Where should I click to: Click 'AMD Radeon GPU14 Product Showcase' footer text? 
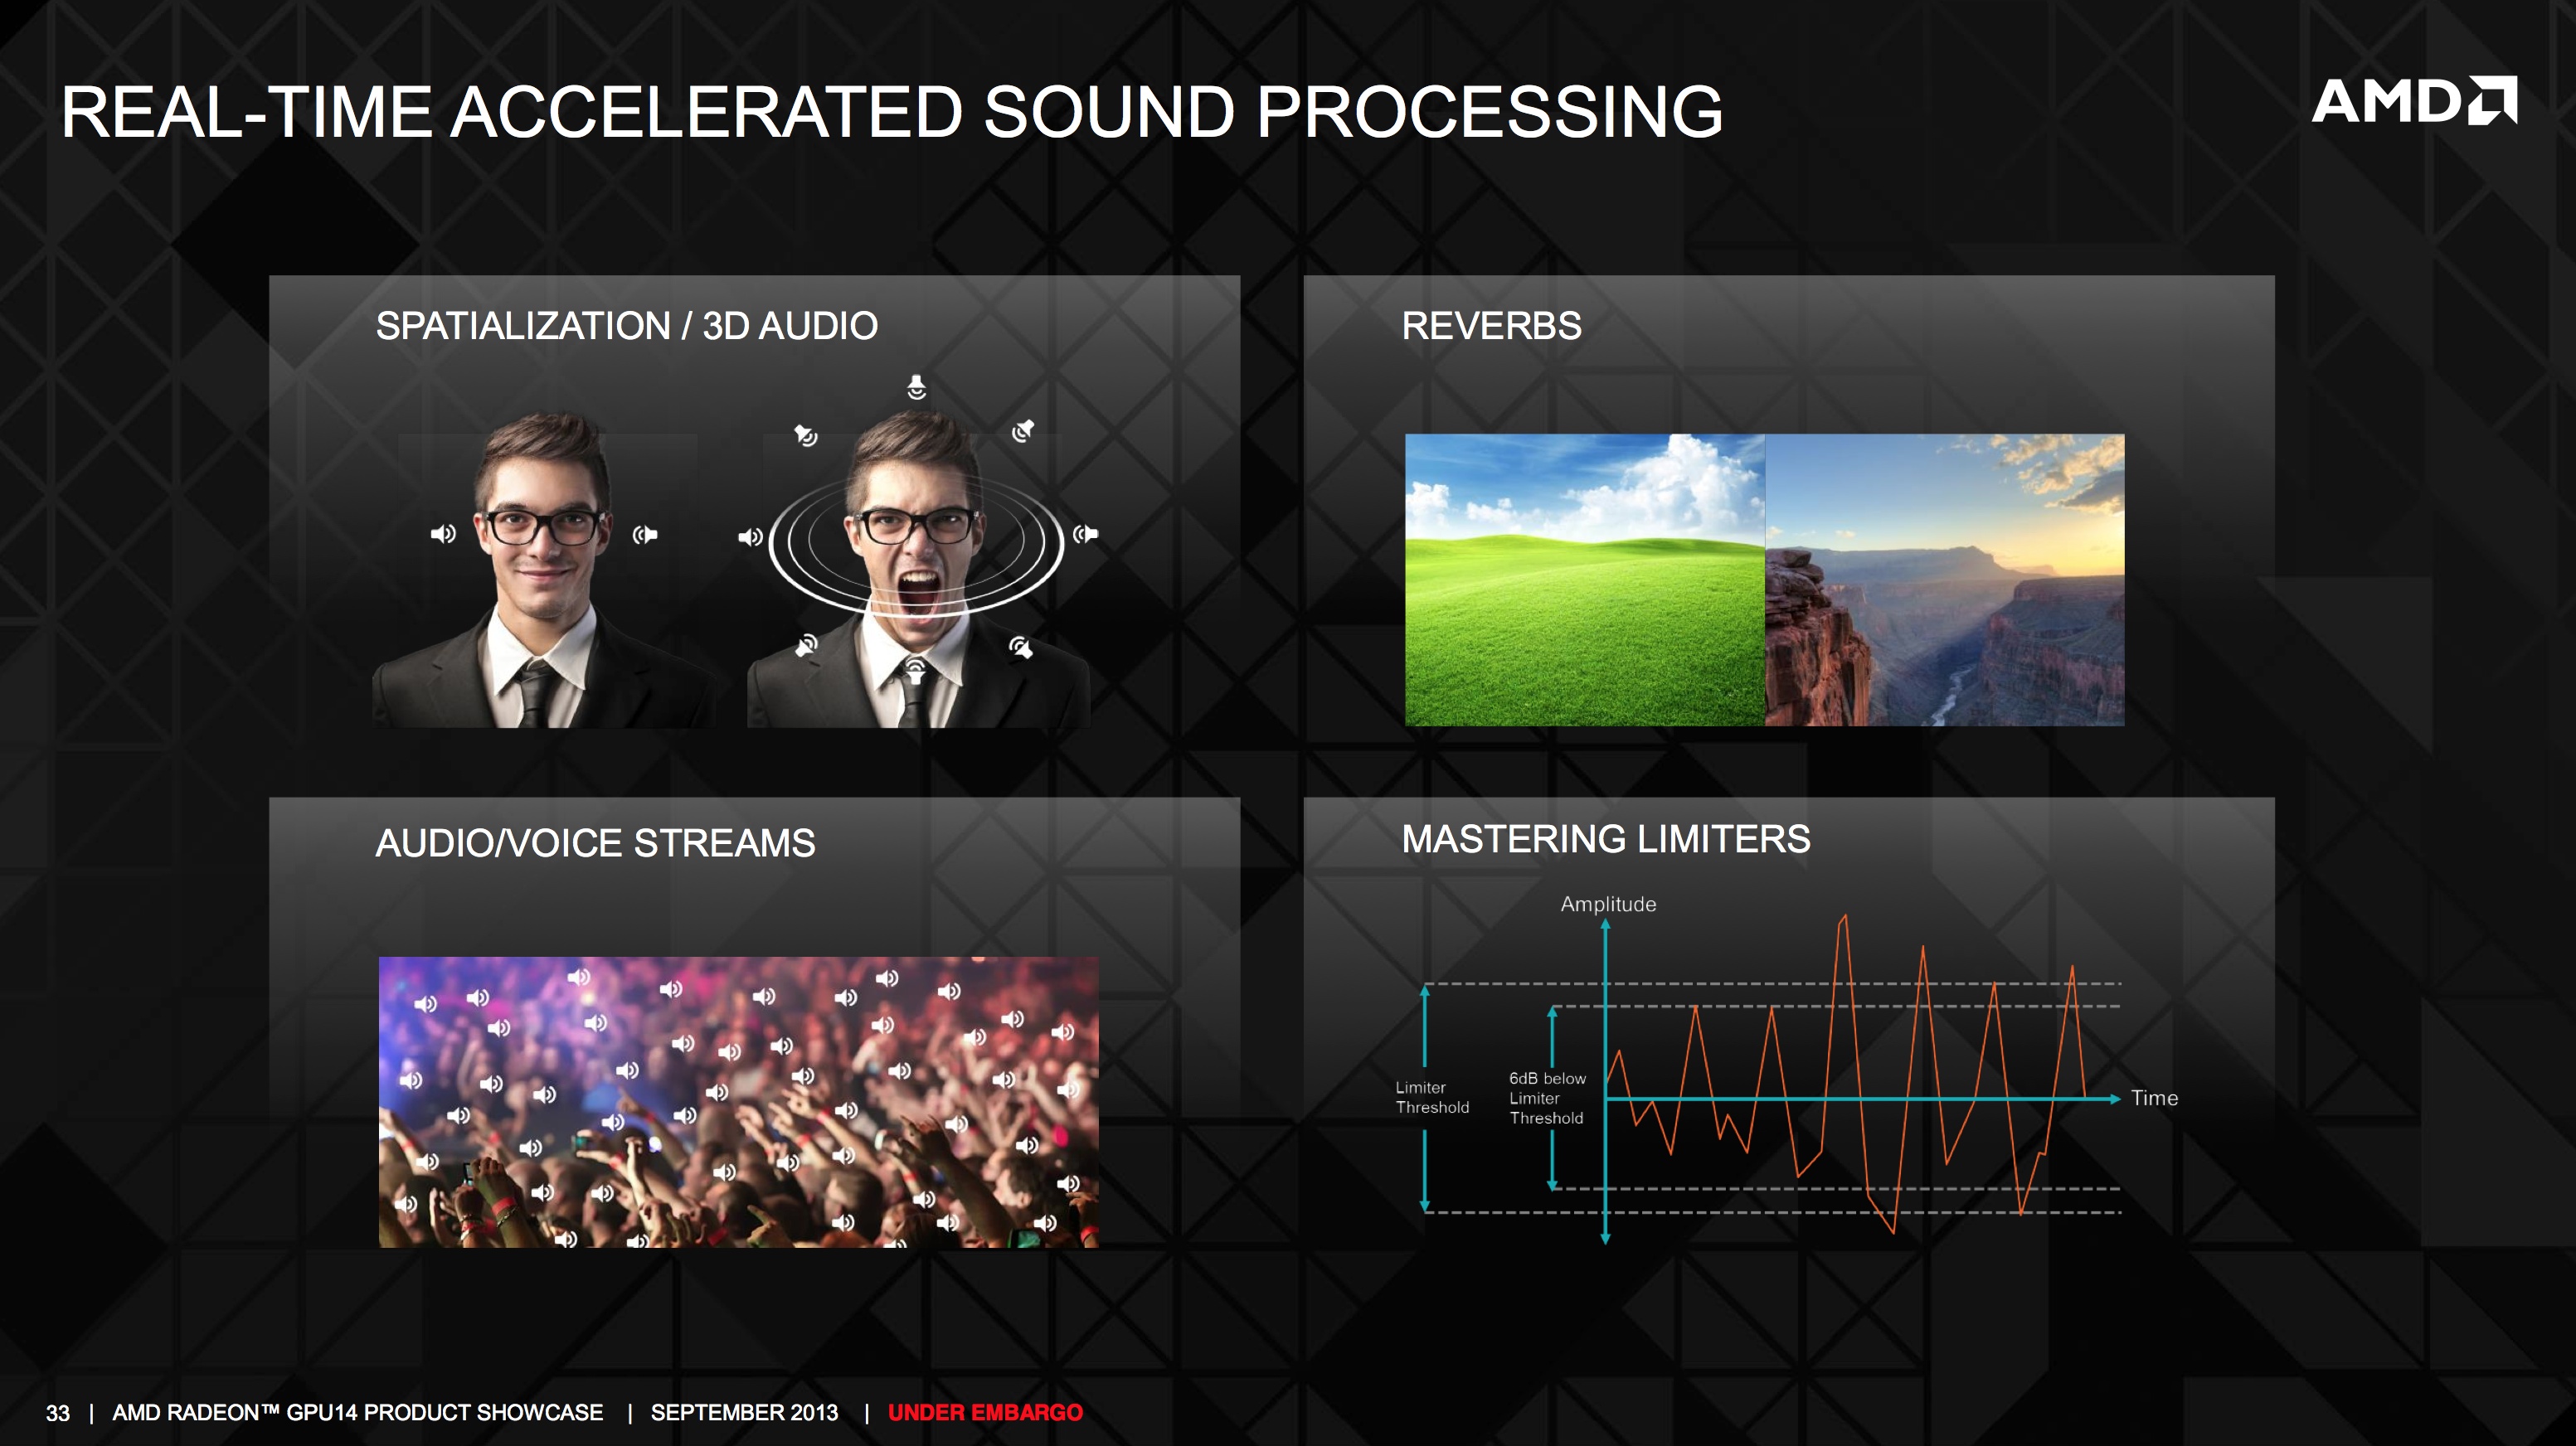pyautogui.click(x=357, y=1412)
